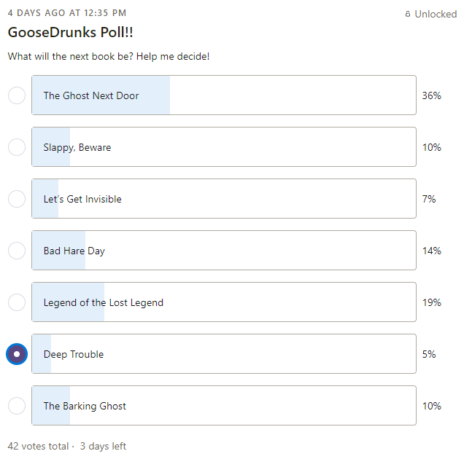Click Legend of the Lost Legend bar

[x=224, y=302]
